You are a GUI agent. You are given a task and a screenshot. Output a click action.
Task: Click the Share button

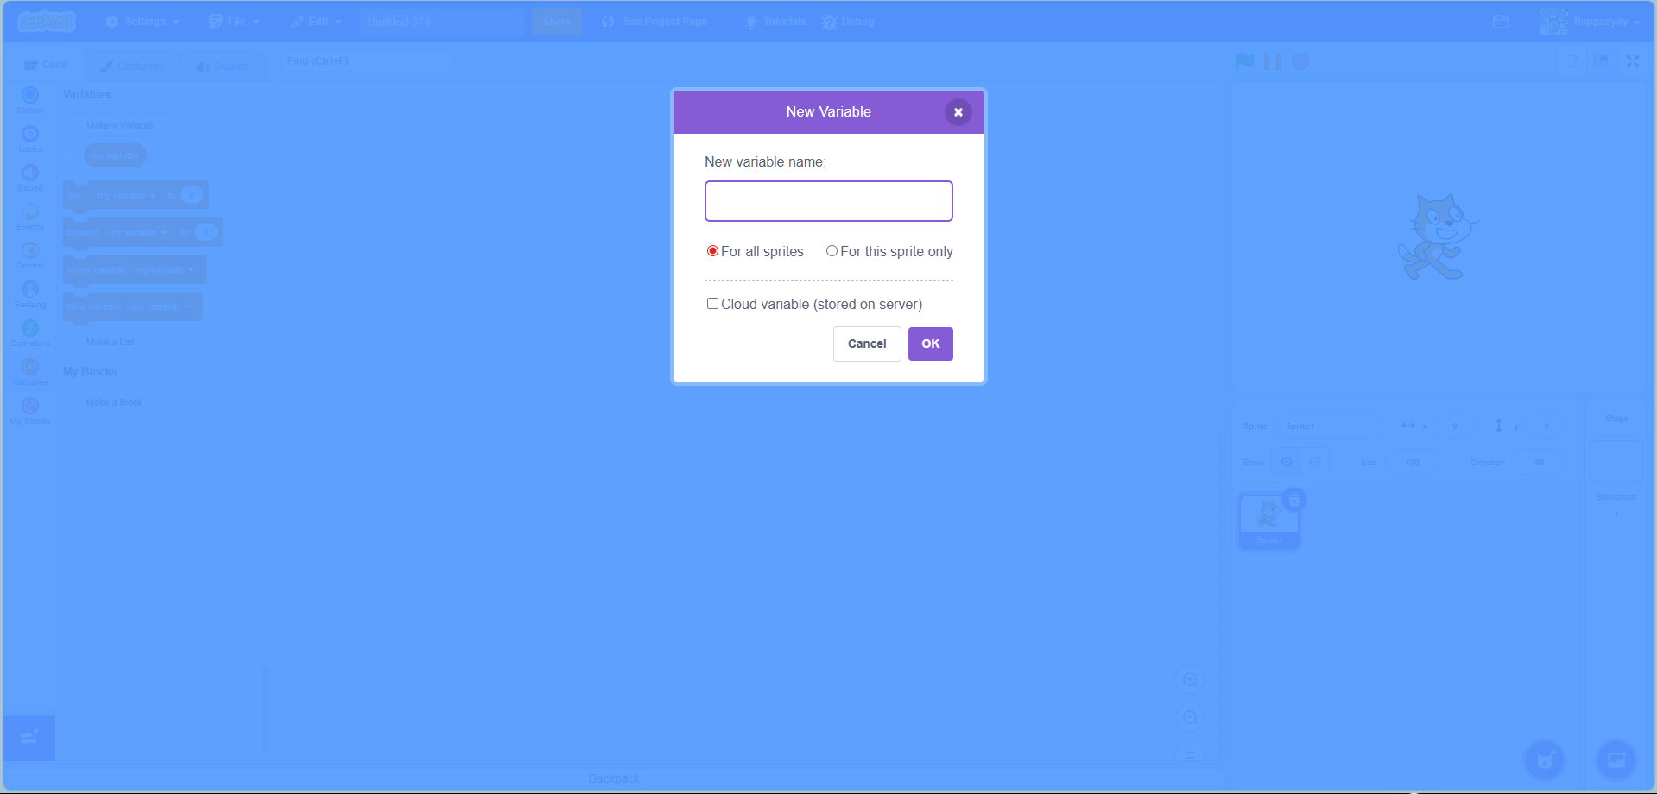click(x=557, y=22)
